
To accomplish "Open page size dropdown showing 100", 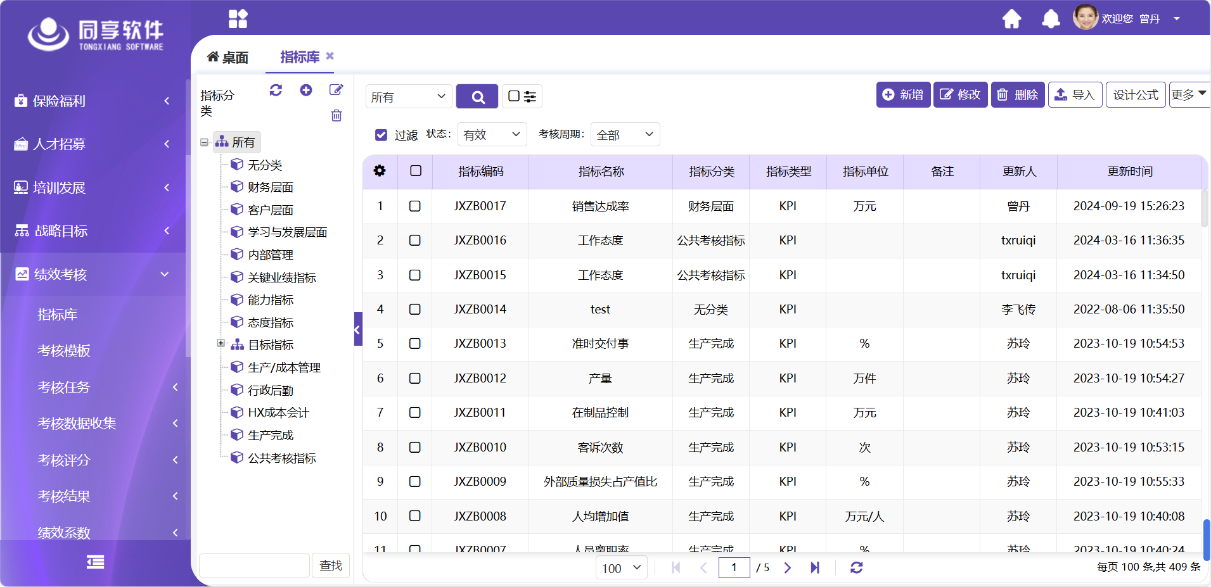I will click(621, 567).
